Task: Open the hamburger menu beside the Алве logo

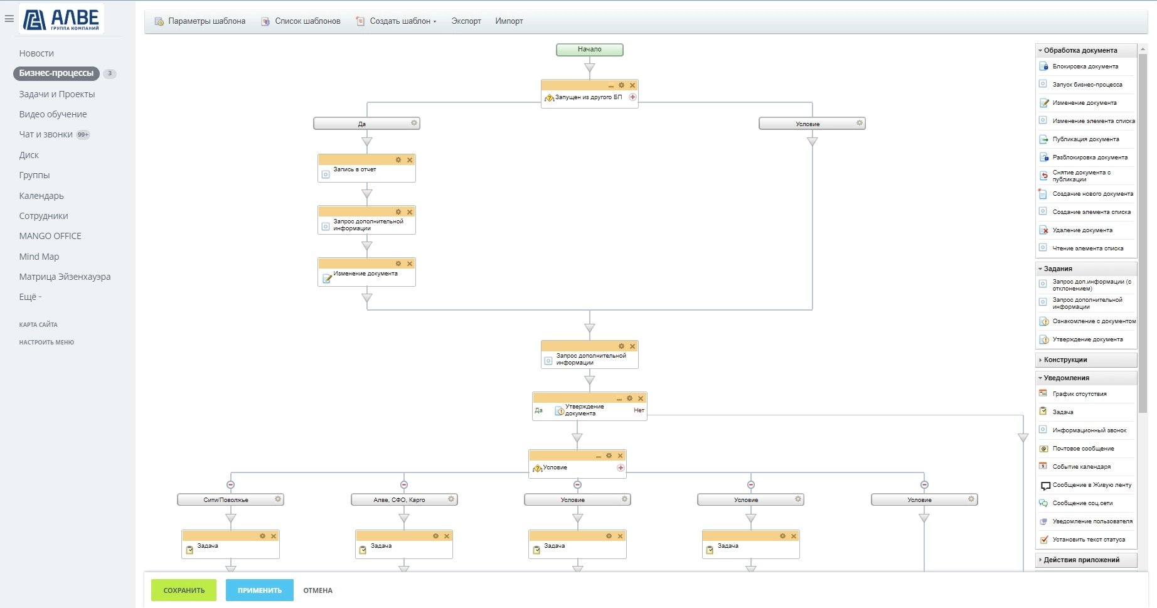Action: 9,19
